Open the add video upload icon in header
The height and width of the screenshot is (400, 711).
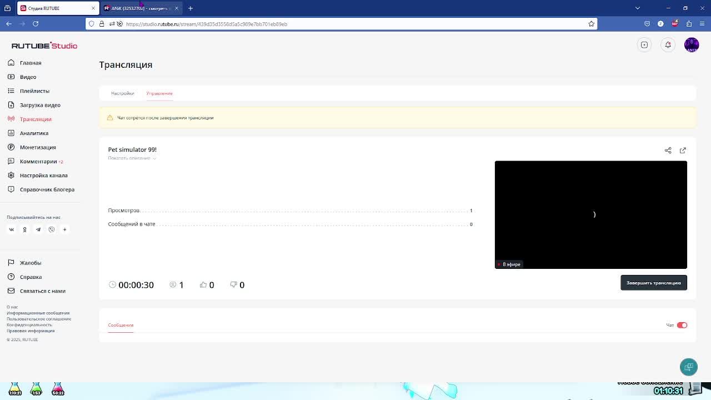pos(644,45)
